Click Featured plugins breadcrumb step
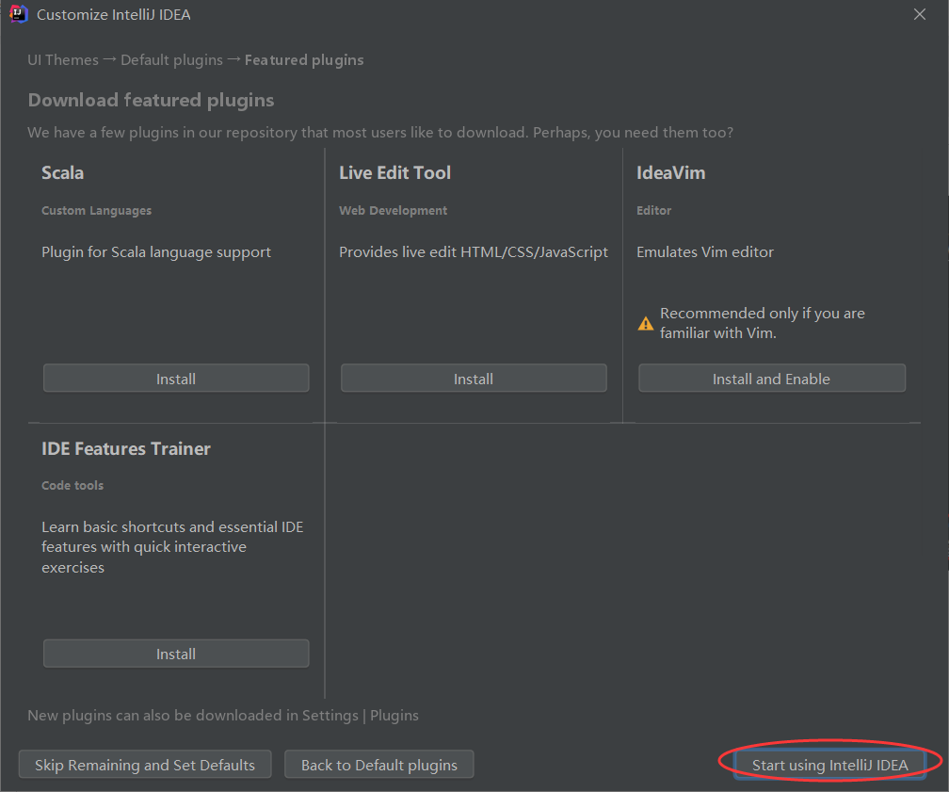Image resolution: width=949 pixels, height=792 pixels. [304, 60]
